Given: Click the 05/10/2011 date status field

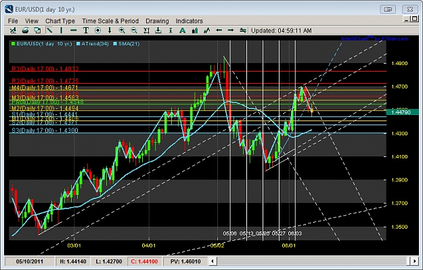Looking at the screenshot, I should tap(29, 261).
